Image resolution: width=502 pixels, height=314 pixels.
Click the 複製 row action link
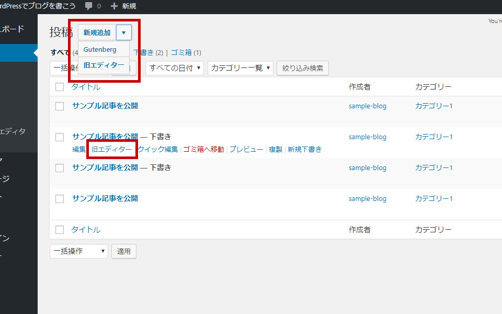pos(276,149)
